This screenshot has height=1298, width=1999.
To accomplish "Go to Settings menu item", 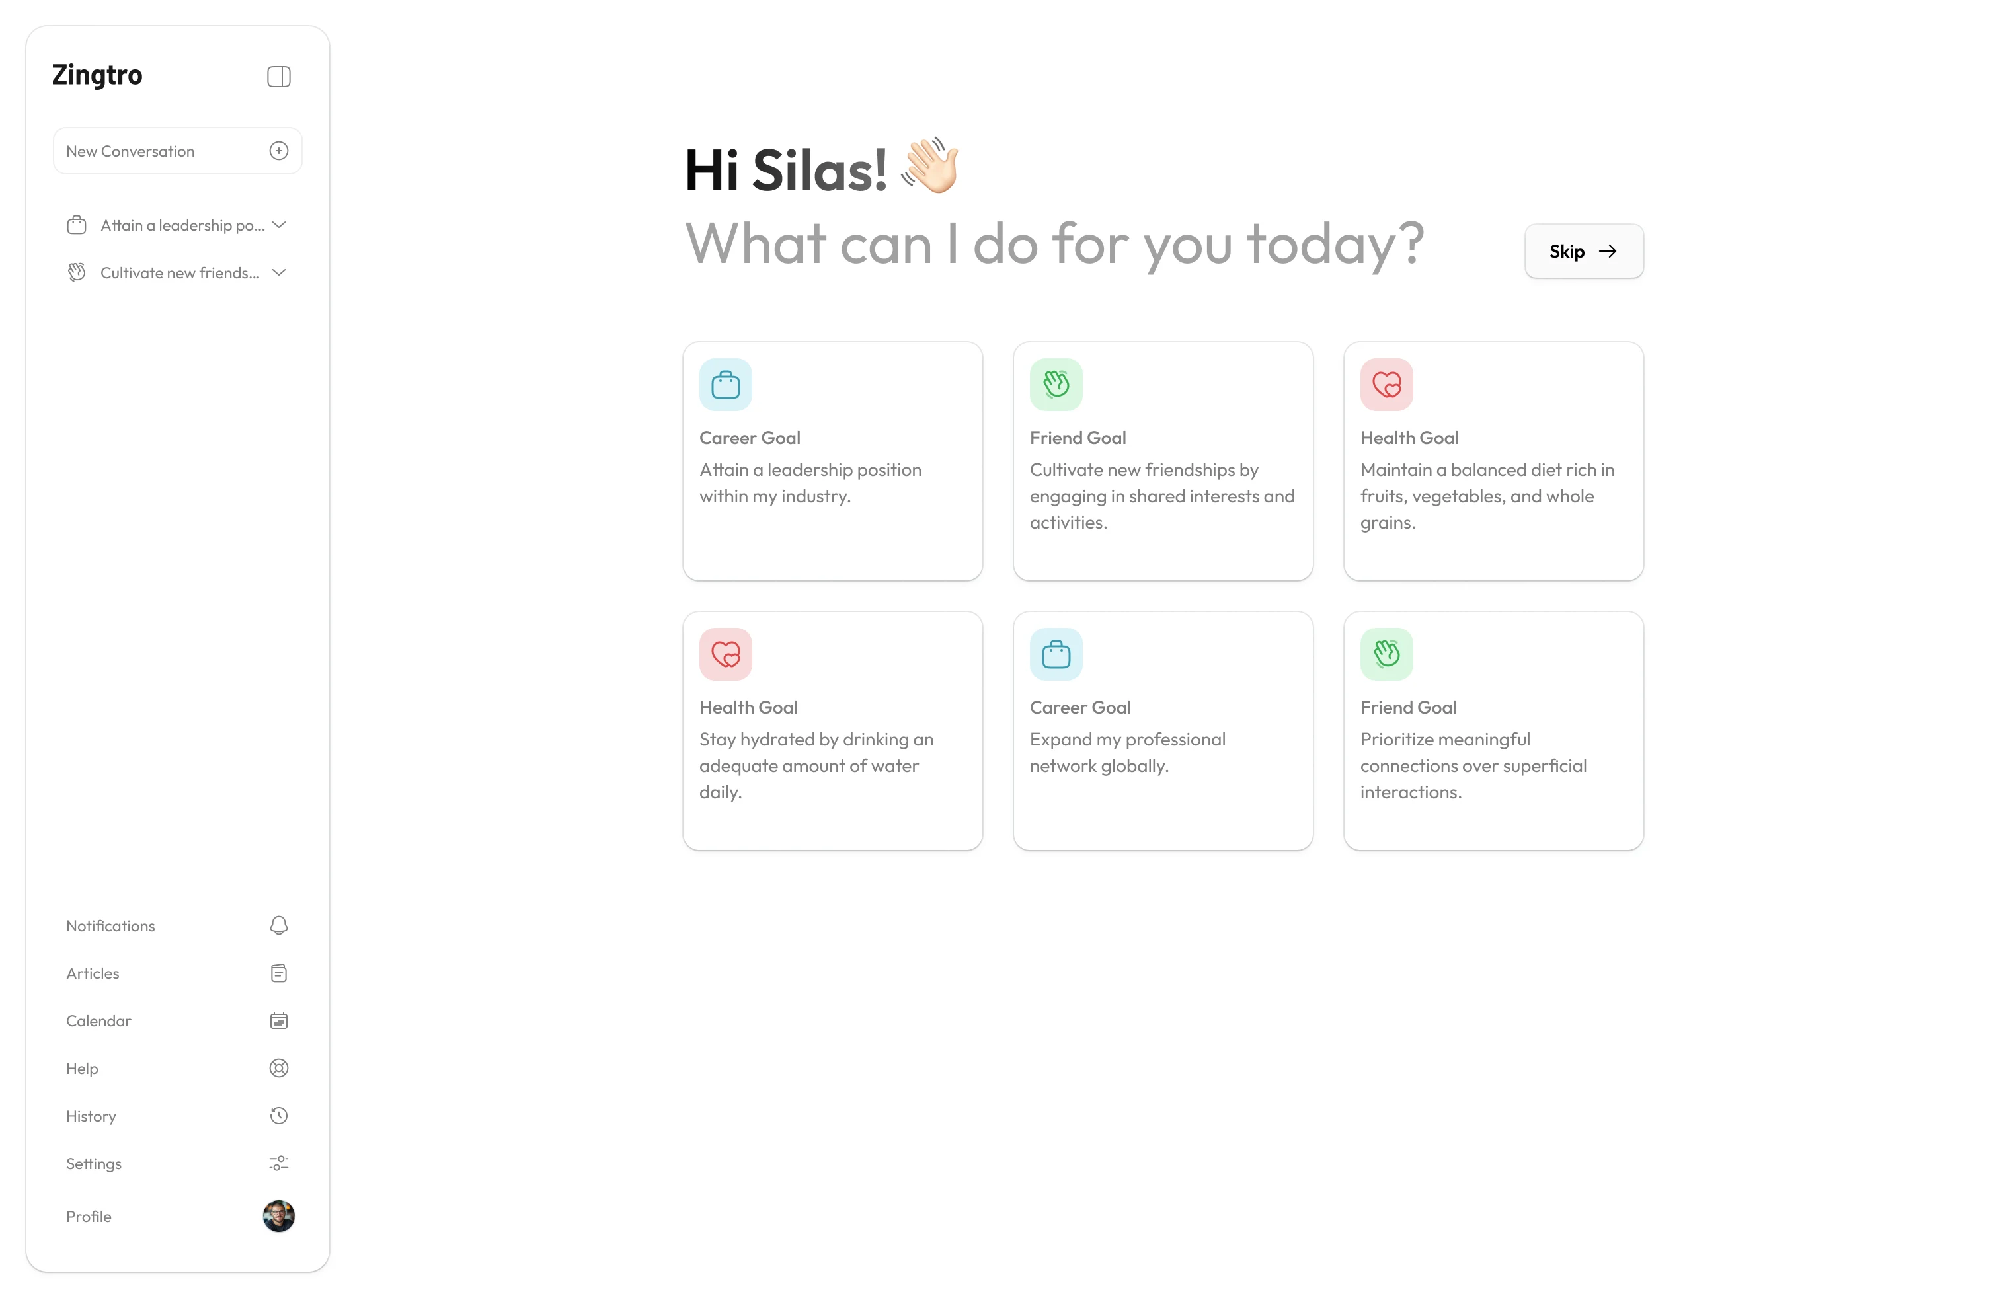I will pyautogui.click(x=94, y=1164).
